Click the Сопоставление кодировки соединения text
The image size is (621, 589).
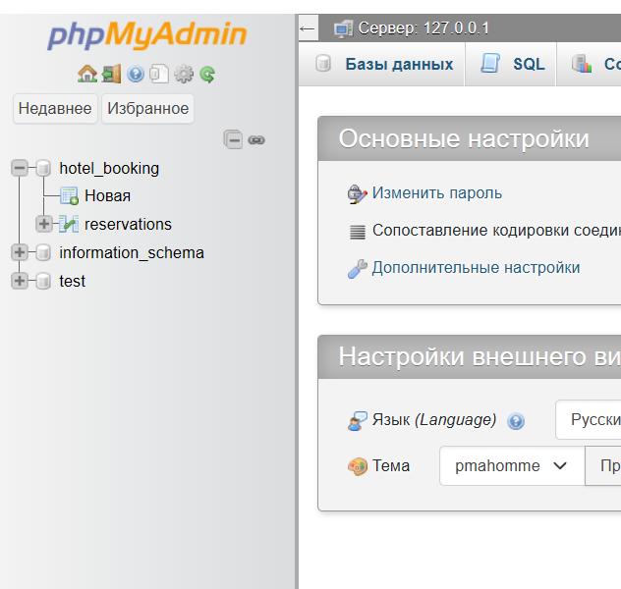496,231
